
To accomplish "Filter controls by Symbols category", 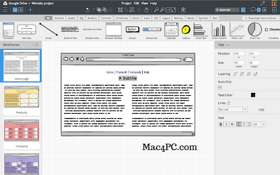I will (x=203, y=18).
